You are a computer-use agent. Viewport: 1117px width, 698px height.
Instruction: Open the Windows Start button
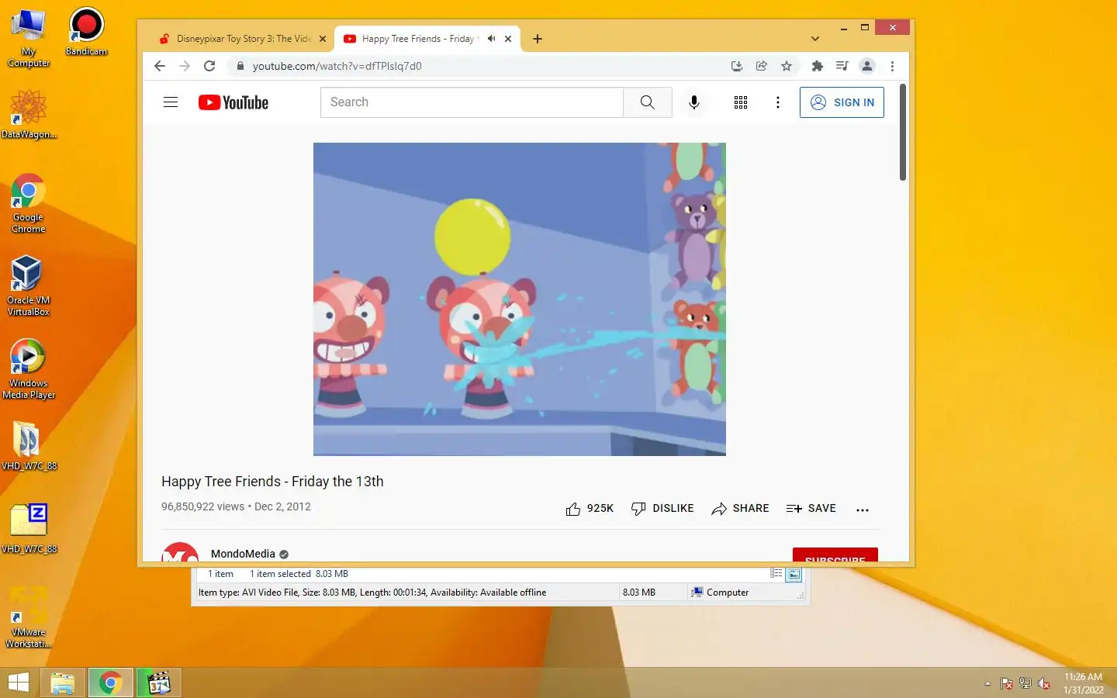pos(18,682)
